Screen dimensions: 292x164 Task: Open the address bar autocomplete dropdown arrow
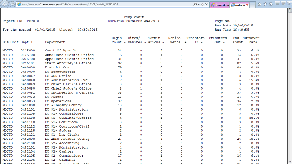tap(199, 4)
